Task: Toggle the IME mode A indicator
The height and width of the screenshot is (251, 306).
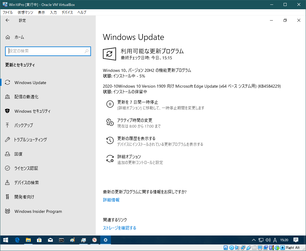Action: (275, 240)
